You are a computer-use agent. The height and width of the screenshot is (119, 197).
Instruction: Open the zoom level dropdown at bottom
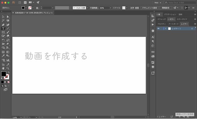[x=21, y=117]
